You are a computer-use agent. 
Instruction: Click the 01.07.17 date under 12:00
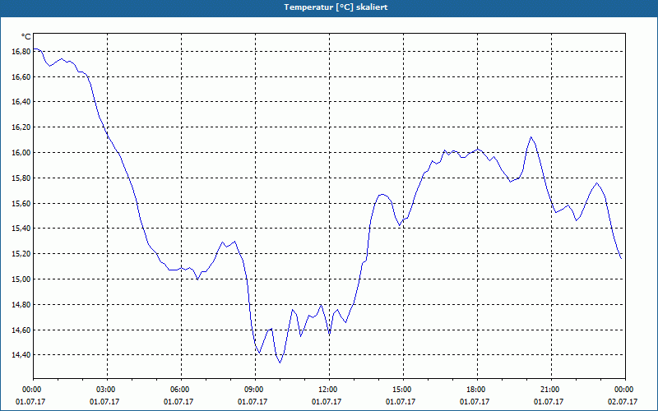point(327,402)
